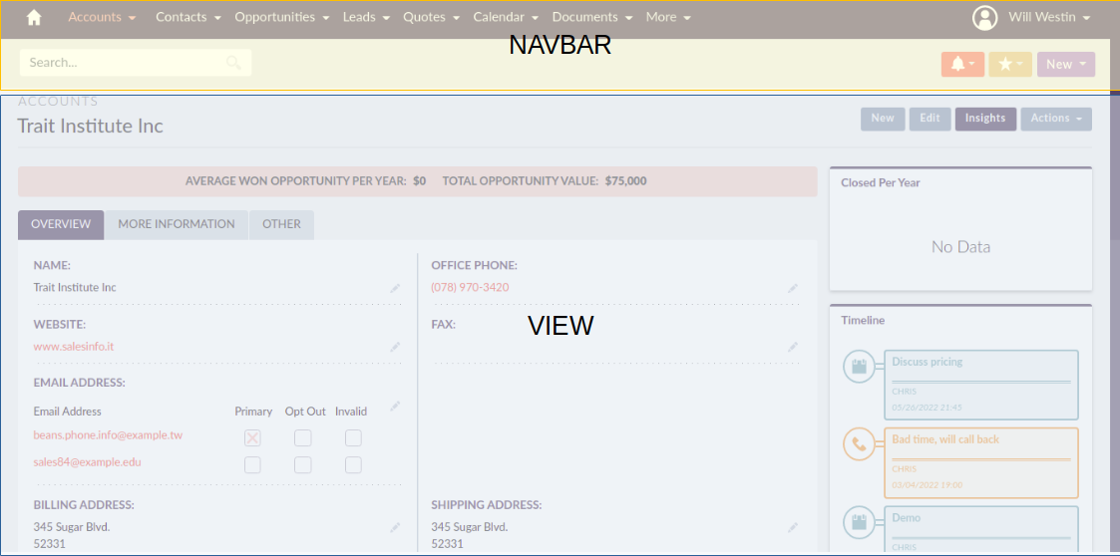Screen dimensions: 1120x556
Task: Click sales84@example.edu email link
Action: (87, 461)
